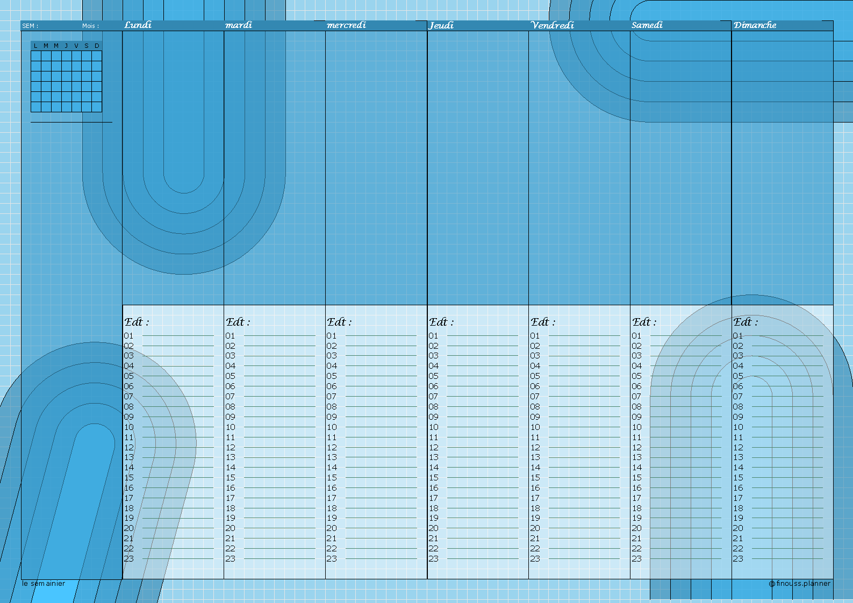Click hour '15' in the Vendredi column
The width and height of the screenshot is (853, 603).
pos(535,478)
